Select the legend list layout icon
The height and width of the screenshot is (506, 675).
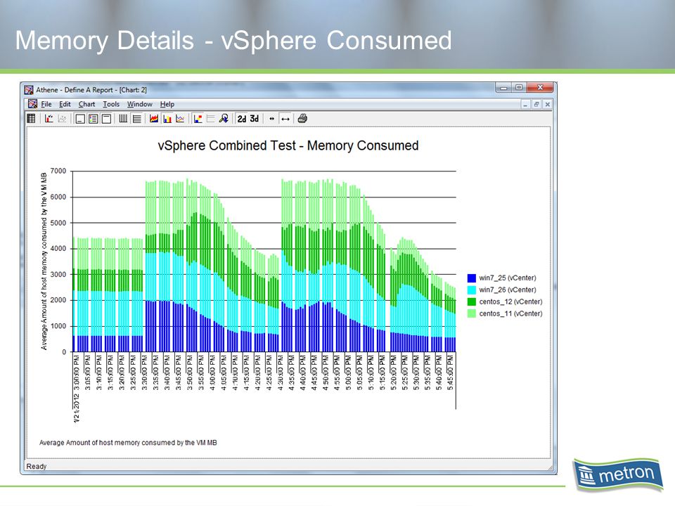(93, 119)
